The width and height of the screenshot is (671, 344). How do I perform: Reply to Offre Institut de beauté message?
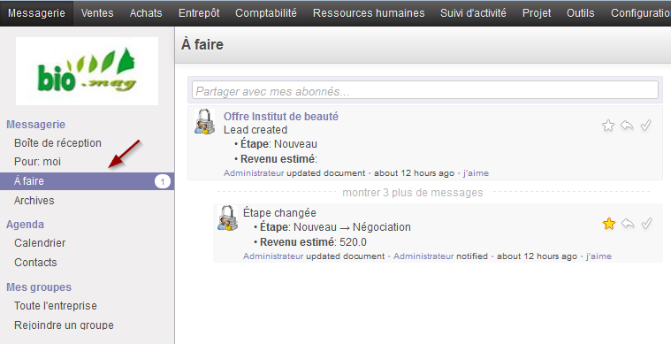(x=627, y=126)
